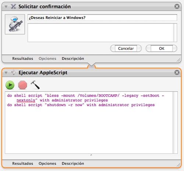Collapse the Solicitar confirmación action
This screenshot has width=184, height=171.
[6, 7]
